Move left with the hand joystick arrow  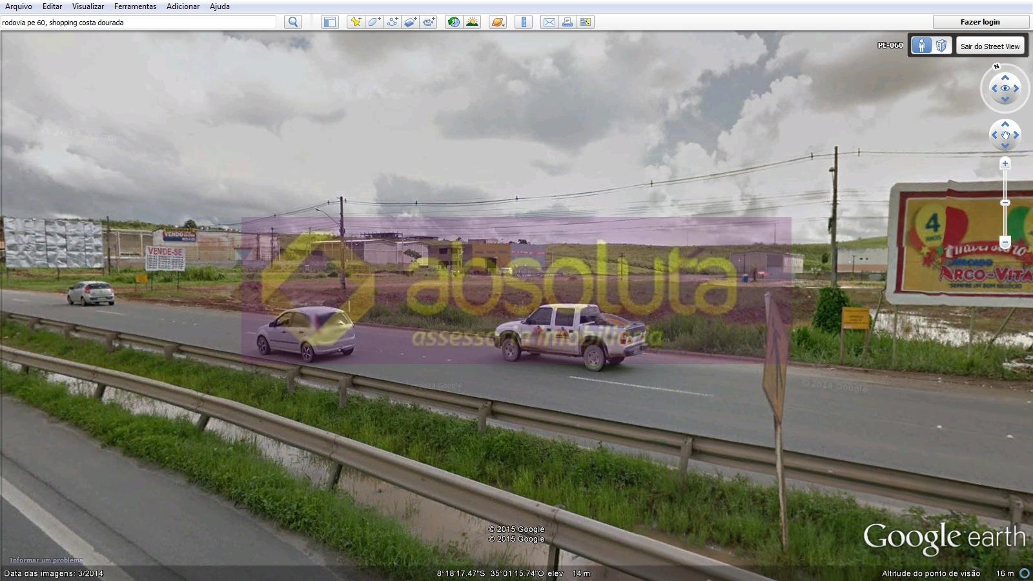(994, 135)
